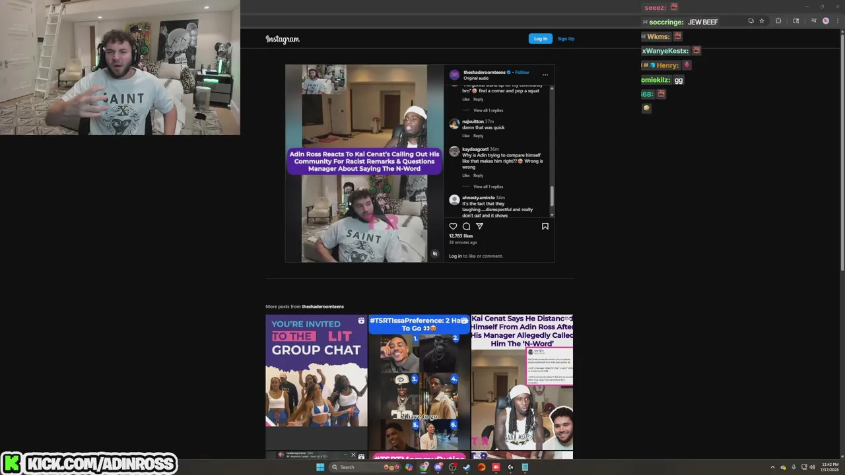Click the blue Log In button
This screenshot has height=475, width=845.
pyautogui.click(x=540, y=38)
